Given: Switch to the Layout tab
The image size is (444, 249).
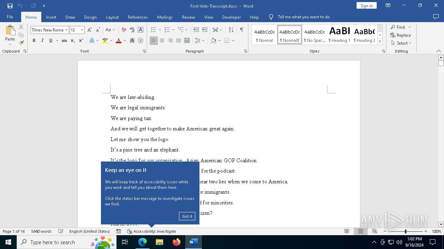Looking at the screenshot, I should tap(112, 17).
